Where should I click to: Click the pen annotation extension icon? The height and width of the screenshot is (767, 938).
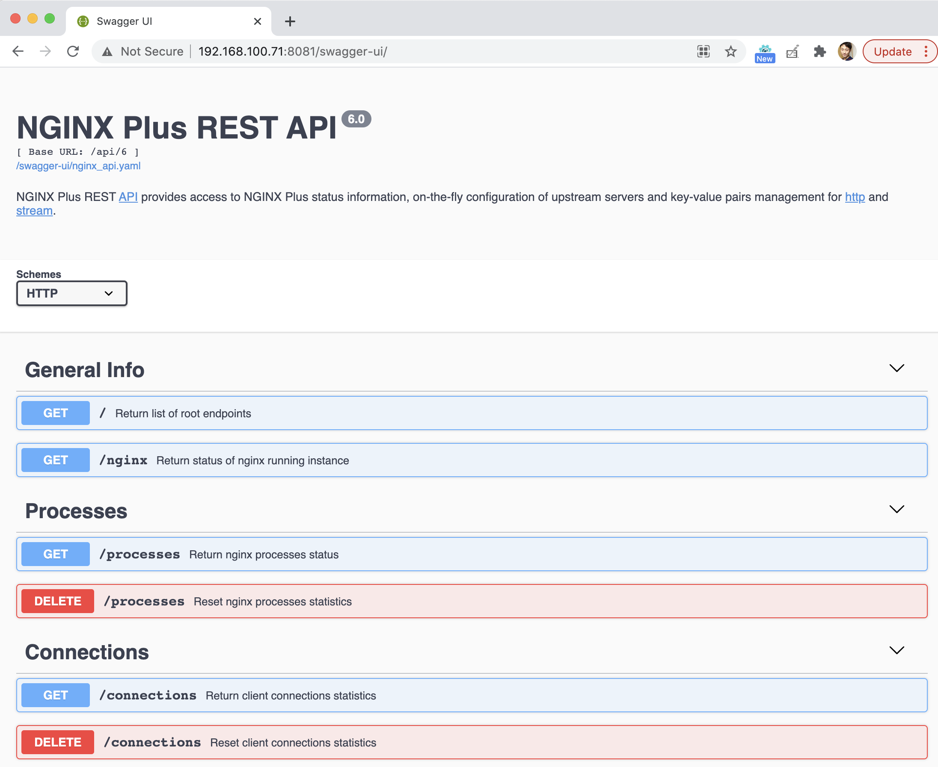[x=793, y=52]
